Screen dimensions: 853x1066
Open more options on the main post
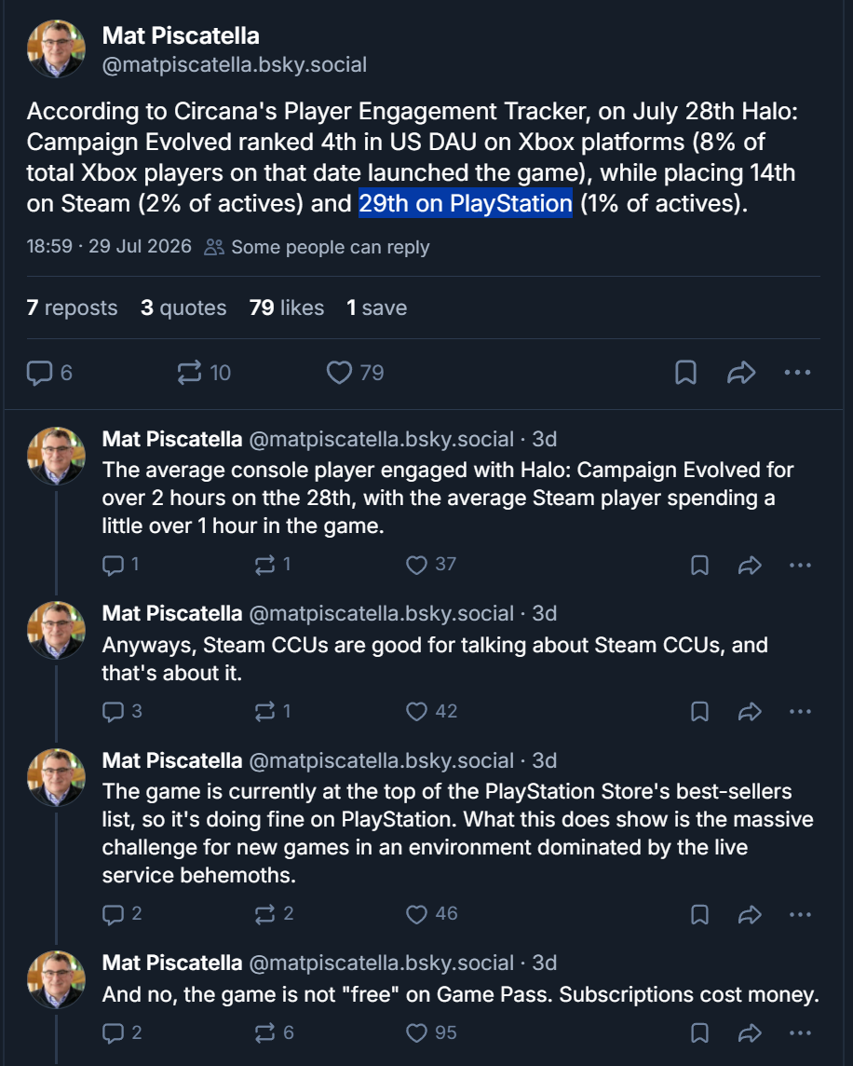[797, 373]
